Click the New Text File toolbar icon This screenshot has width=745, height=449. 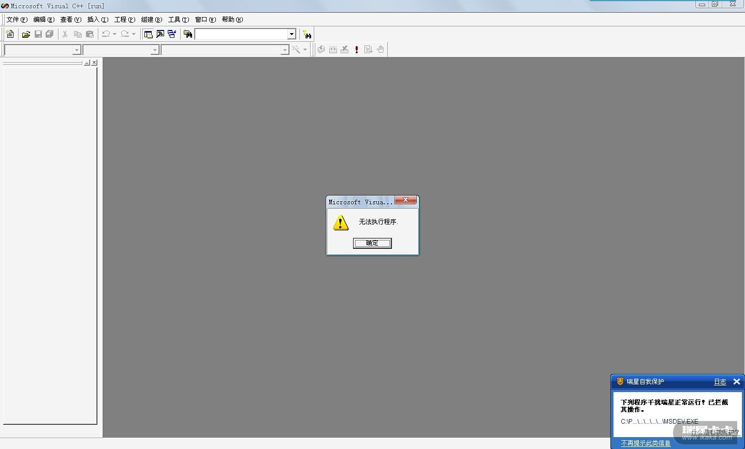10,34
